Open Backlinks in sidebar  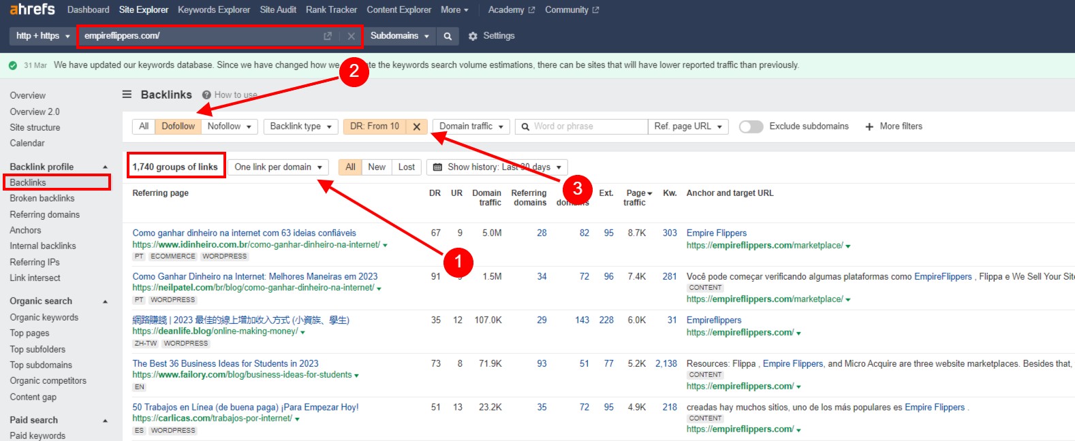pyautogui.click(x=28, y=183)
